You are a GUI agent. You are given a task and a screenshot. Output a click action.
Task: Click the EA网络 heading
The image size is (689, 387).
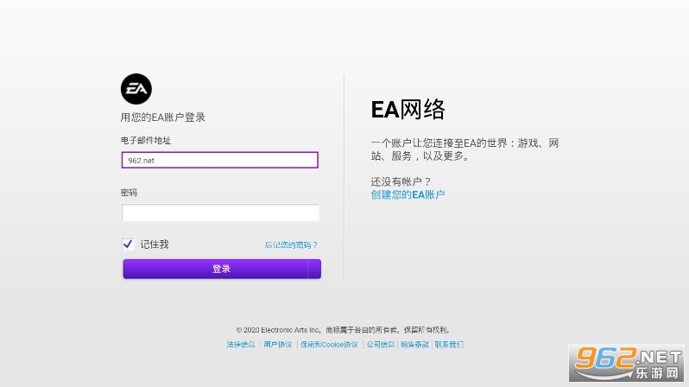click(408, 109)
